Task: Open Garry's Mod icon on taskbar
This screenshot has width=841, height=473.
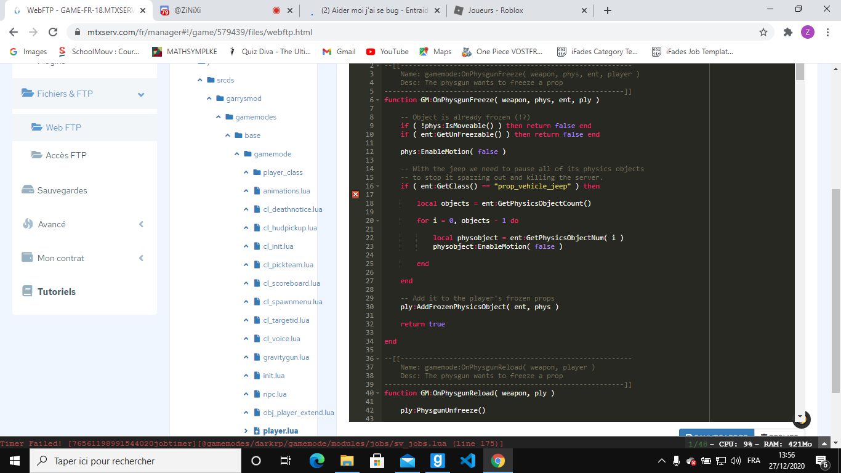Action: 437,461
